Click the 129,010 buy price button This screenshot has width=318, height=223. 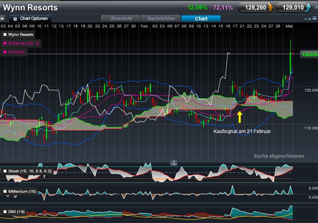293,8
